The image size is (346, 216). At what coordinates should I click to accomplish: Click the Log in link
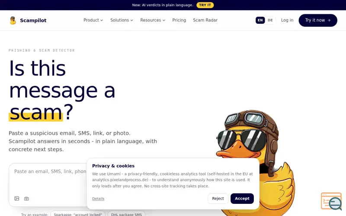tap(287, 20)
